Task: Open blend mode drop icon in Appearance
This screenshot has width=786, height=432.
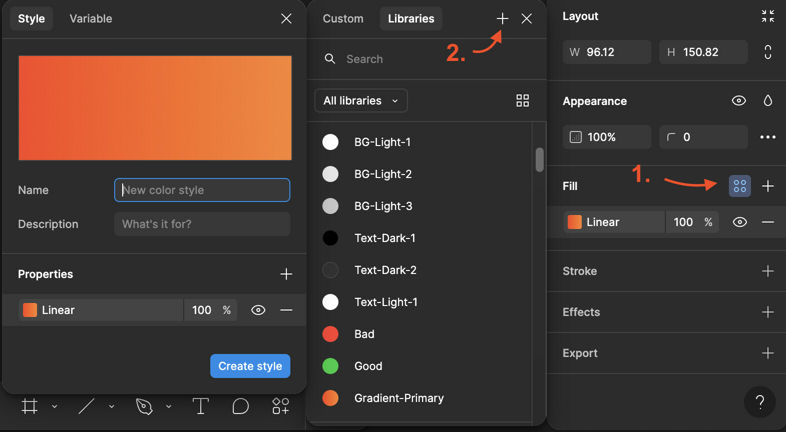Action: coord(768,100)
